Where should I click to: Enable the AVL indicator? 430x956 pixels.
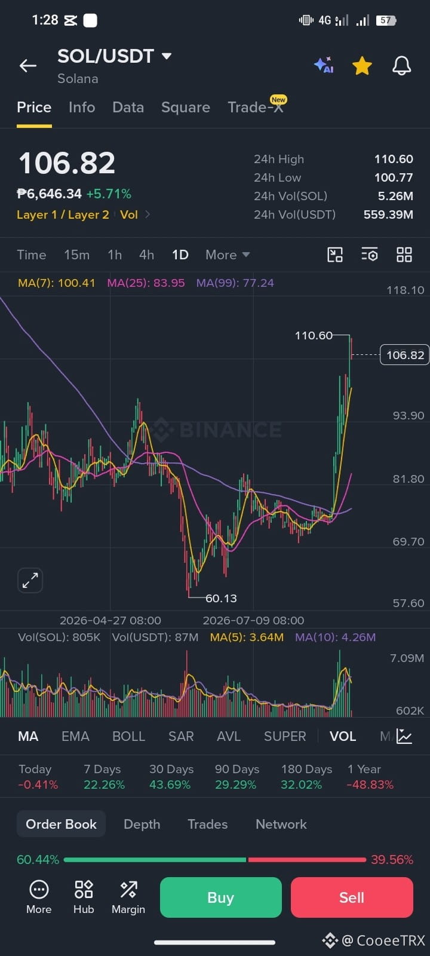click(229, 737)
